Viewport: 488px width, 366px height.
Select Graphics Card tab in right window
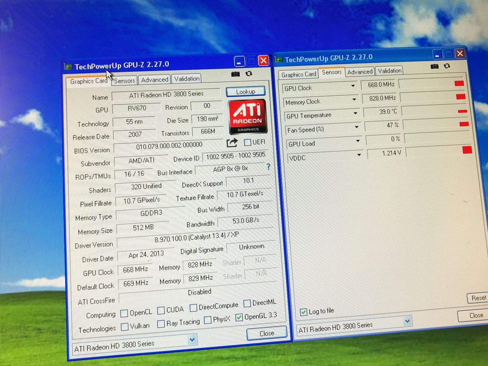click(299, 75)
